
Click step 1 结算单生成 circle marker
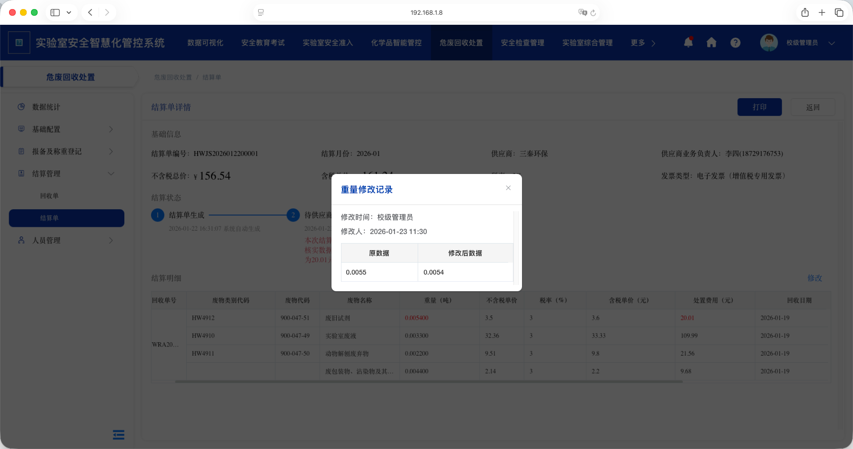[158, 215]
